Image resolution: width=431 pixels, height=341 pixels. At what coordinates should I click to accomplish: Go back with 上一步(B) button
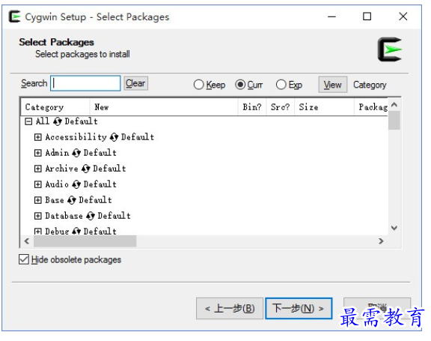tap(230, 308)
